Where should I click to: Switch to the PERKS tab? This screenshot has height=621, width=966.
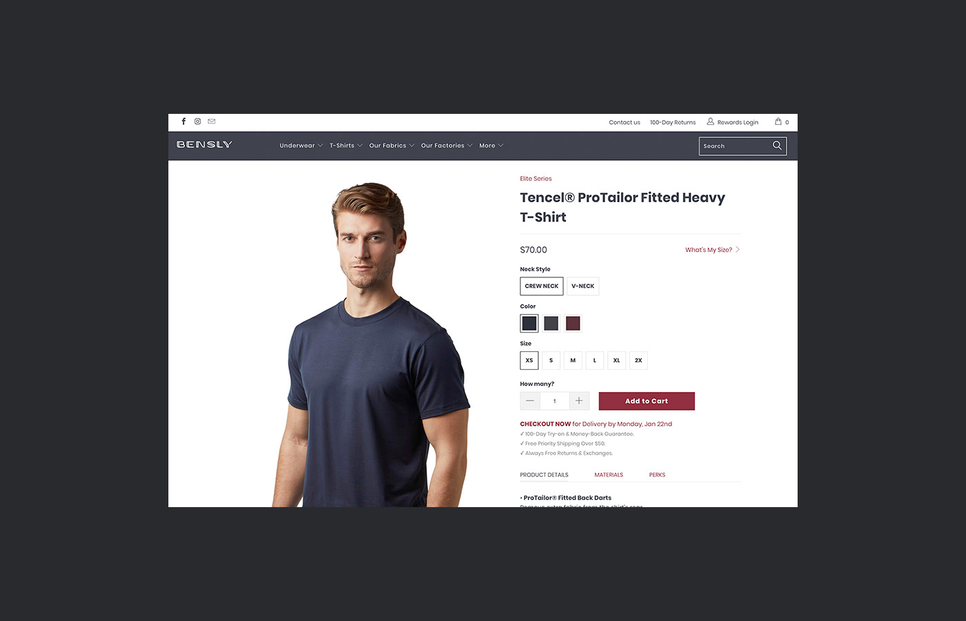[657, 475]
